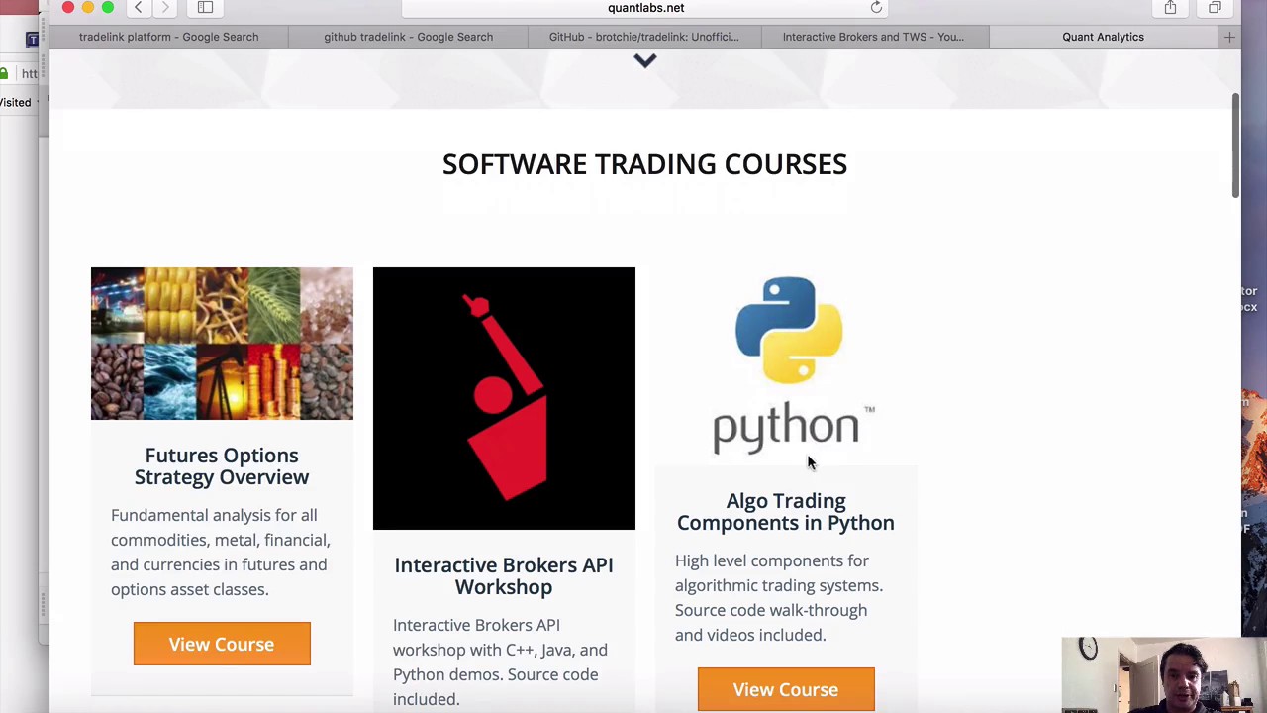Click Software Trading Courses heading
The width and height of the screenshot is (1267, 713).
[644, 164]
